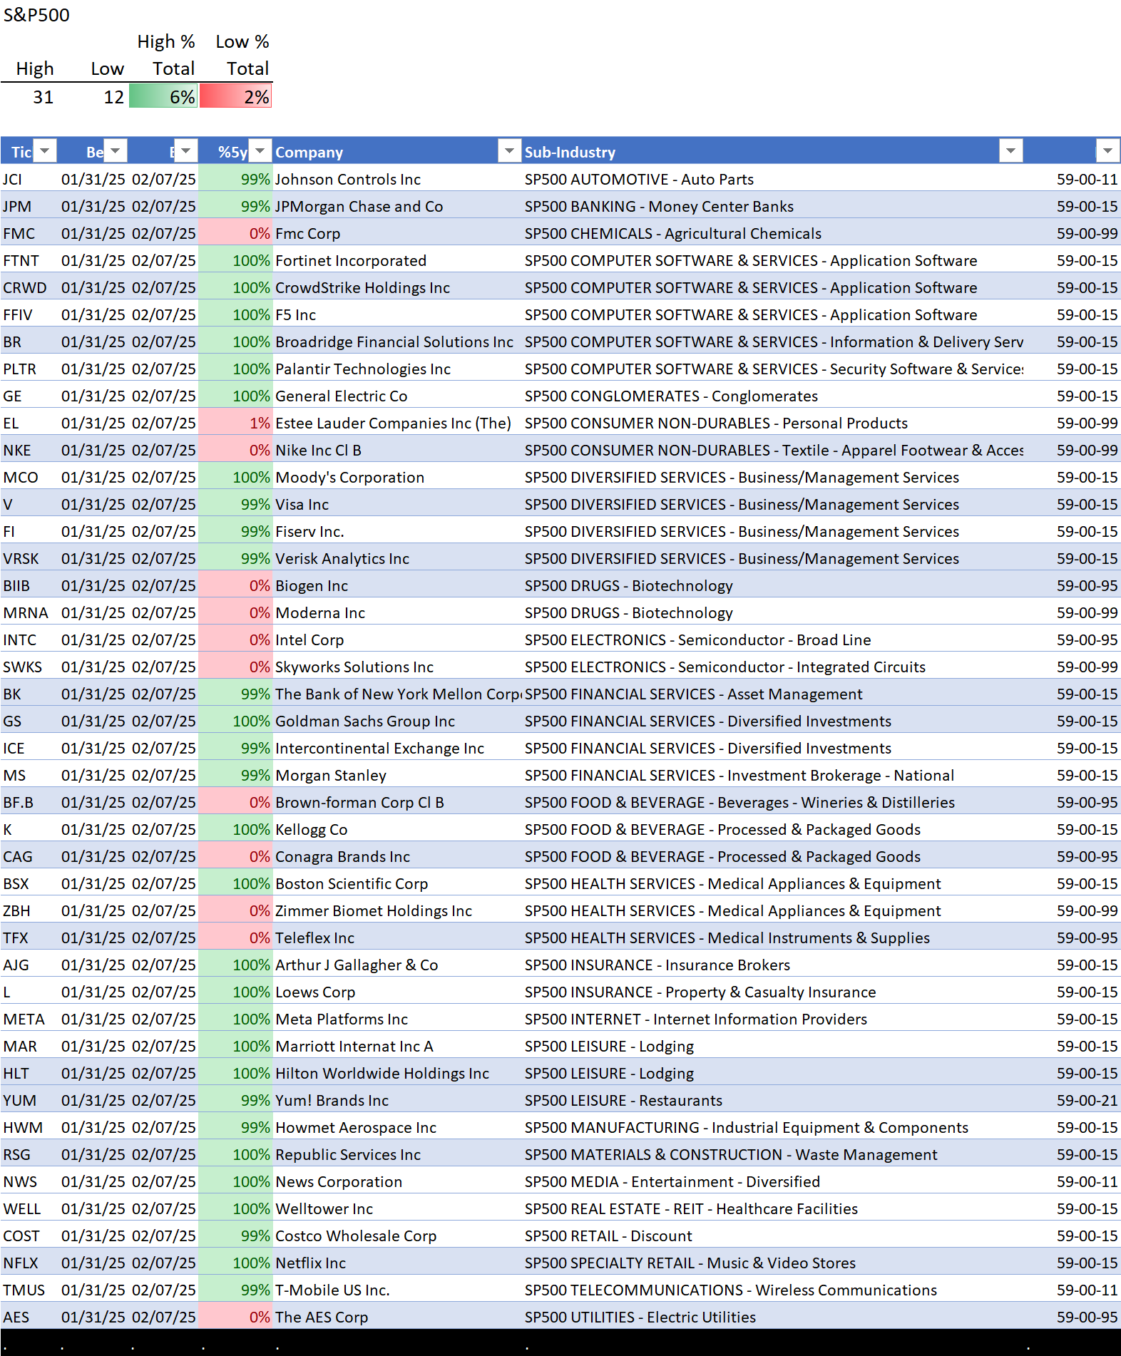Click Broadridge Financial Solutions Inc cell
The image size is (1121, 1356).
tap(396, 341)
